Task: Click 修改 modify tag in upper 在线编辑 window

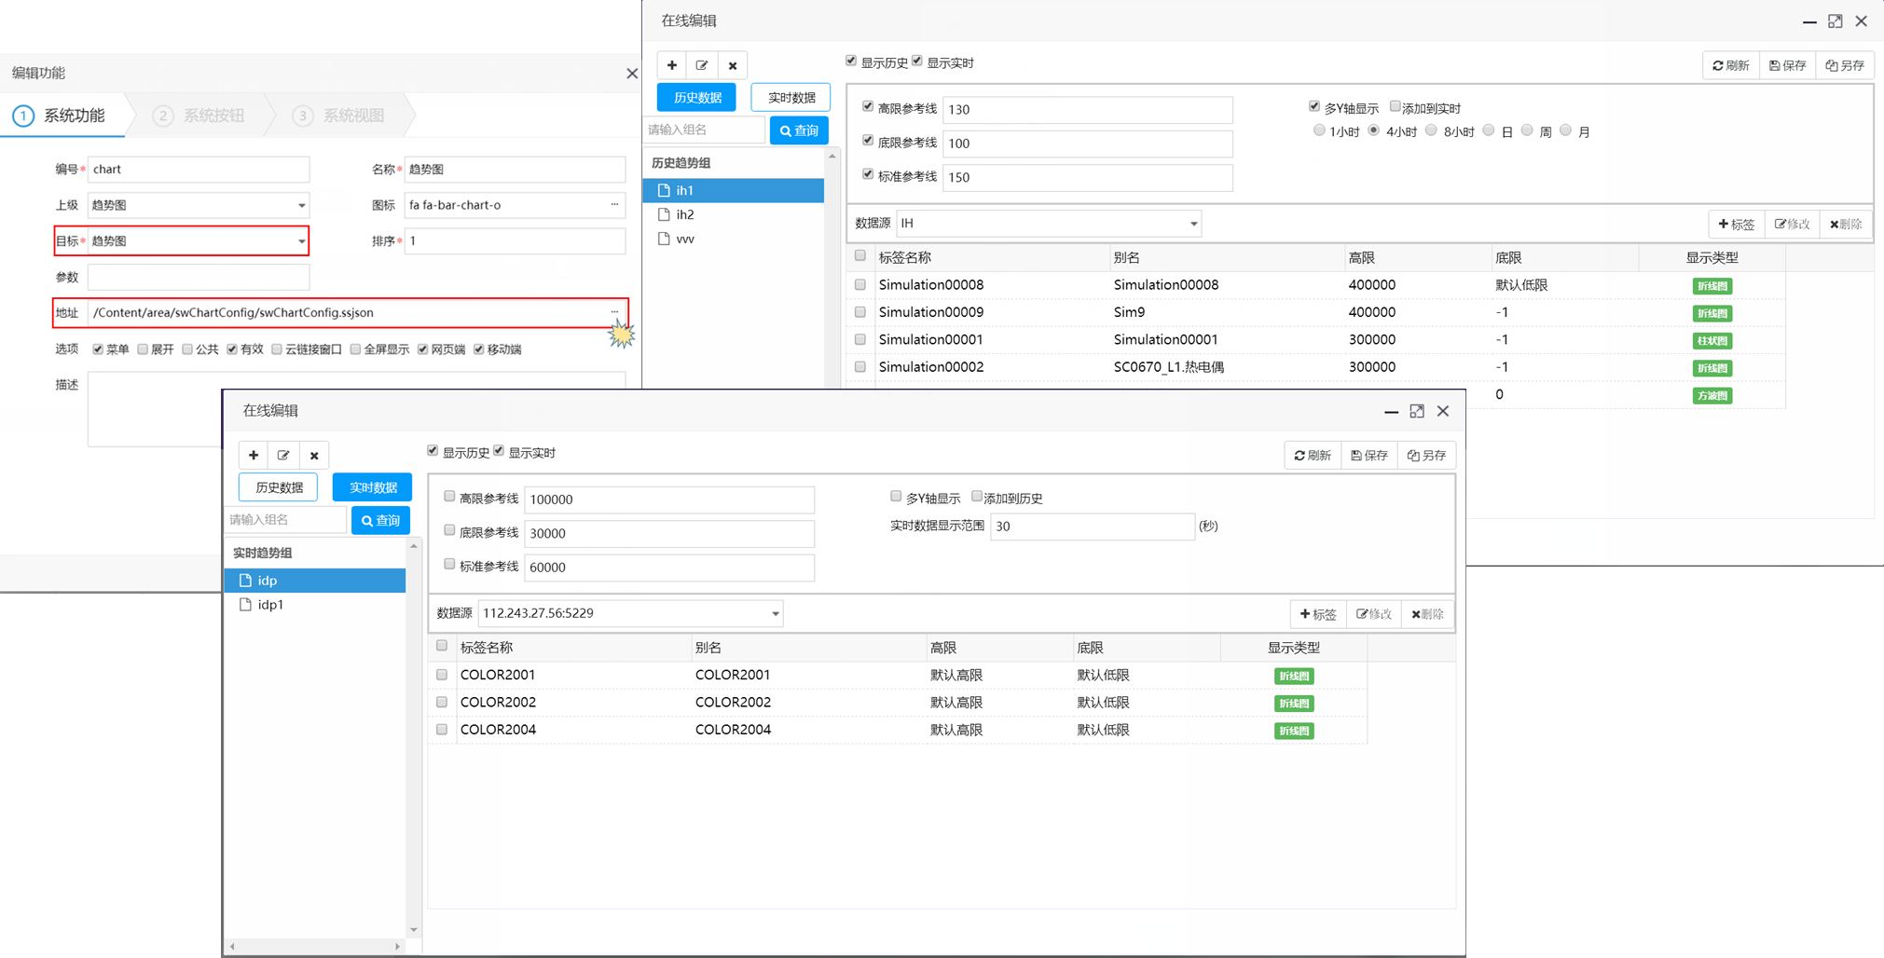Action: pyautogui.click(x=1792, y=224)
